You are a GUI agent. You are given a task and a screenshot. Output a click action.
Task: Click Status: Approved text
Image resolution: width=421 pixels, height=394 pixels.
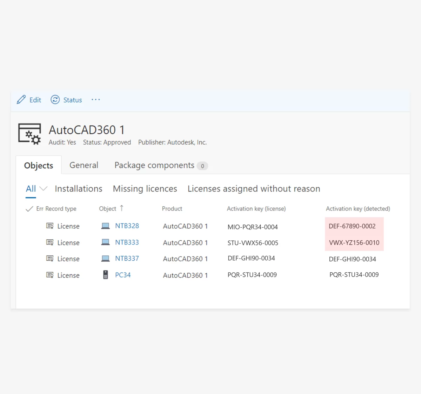click(x=107, y=142)
